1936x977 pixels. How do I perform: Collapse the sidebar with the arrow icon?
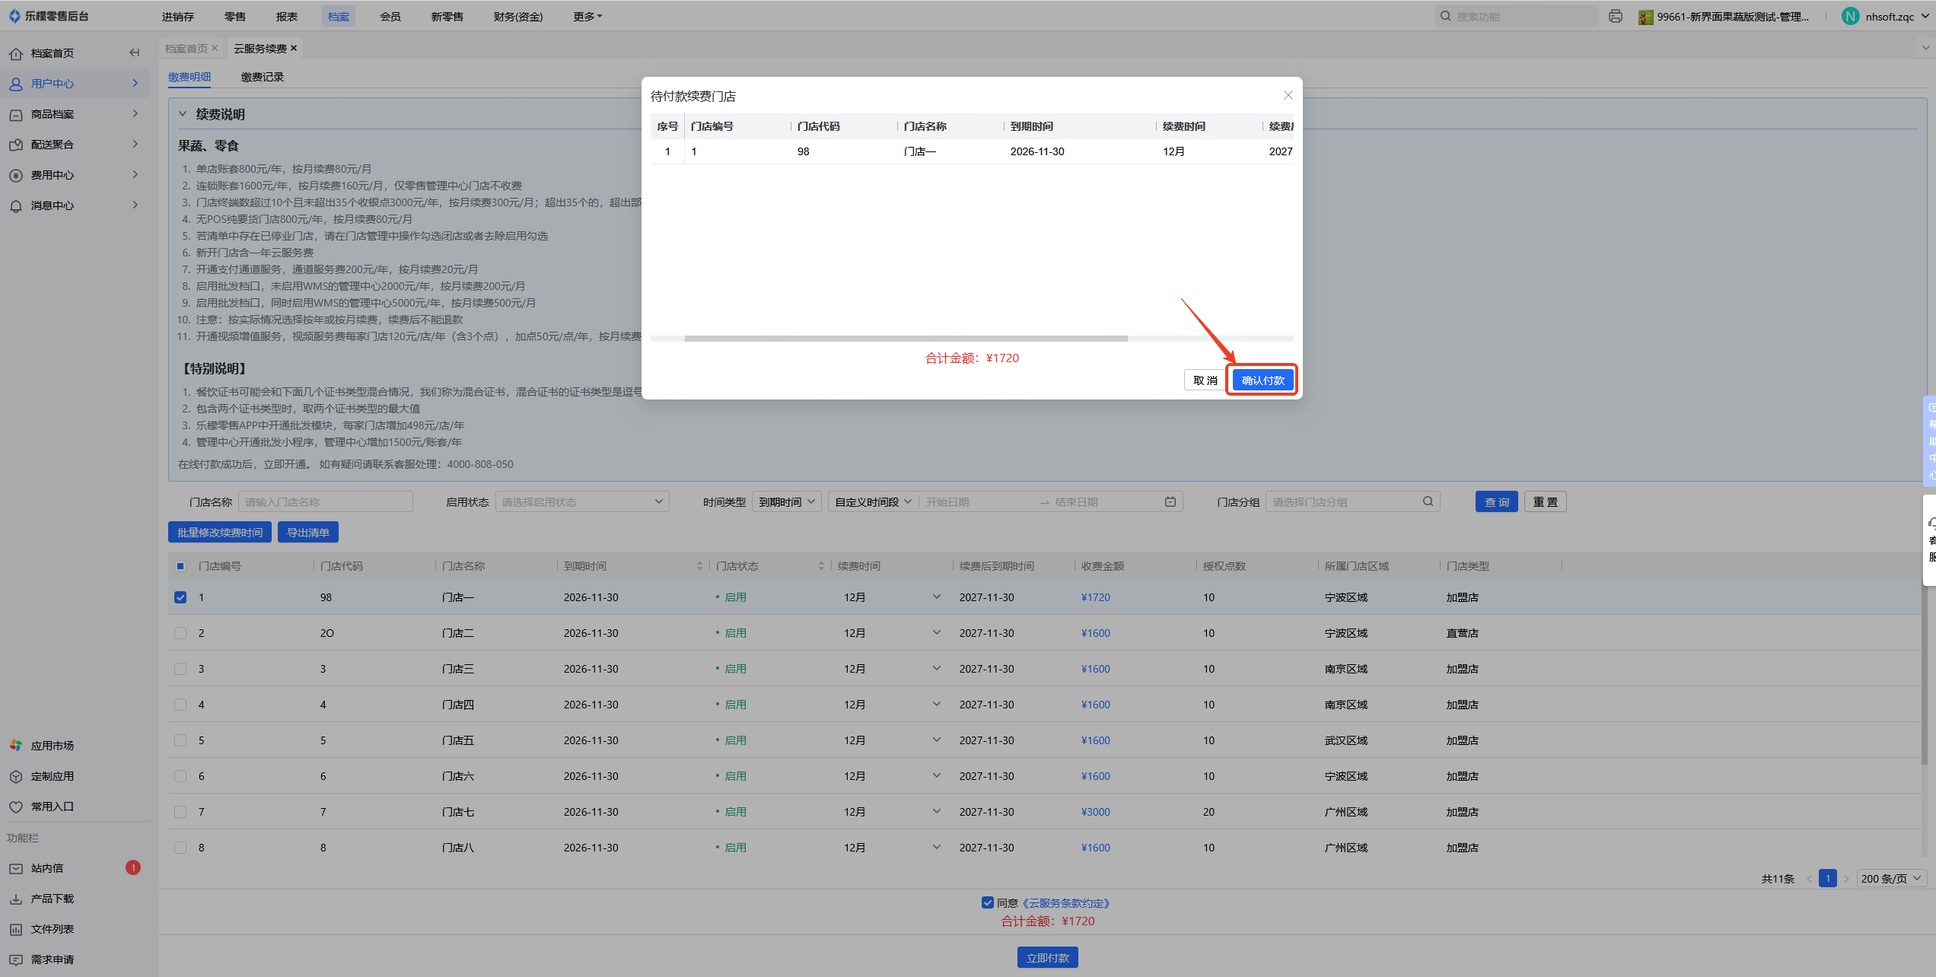[x=134, y=53]
